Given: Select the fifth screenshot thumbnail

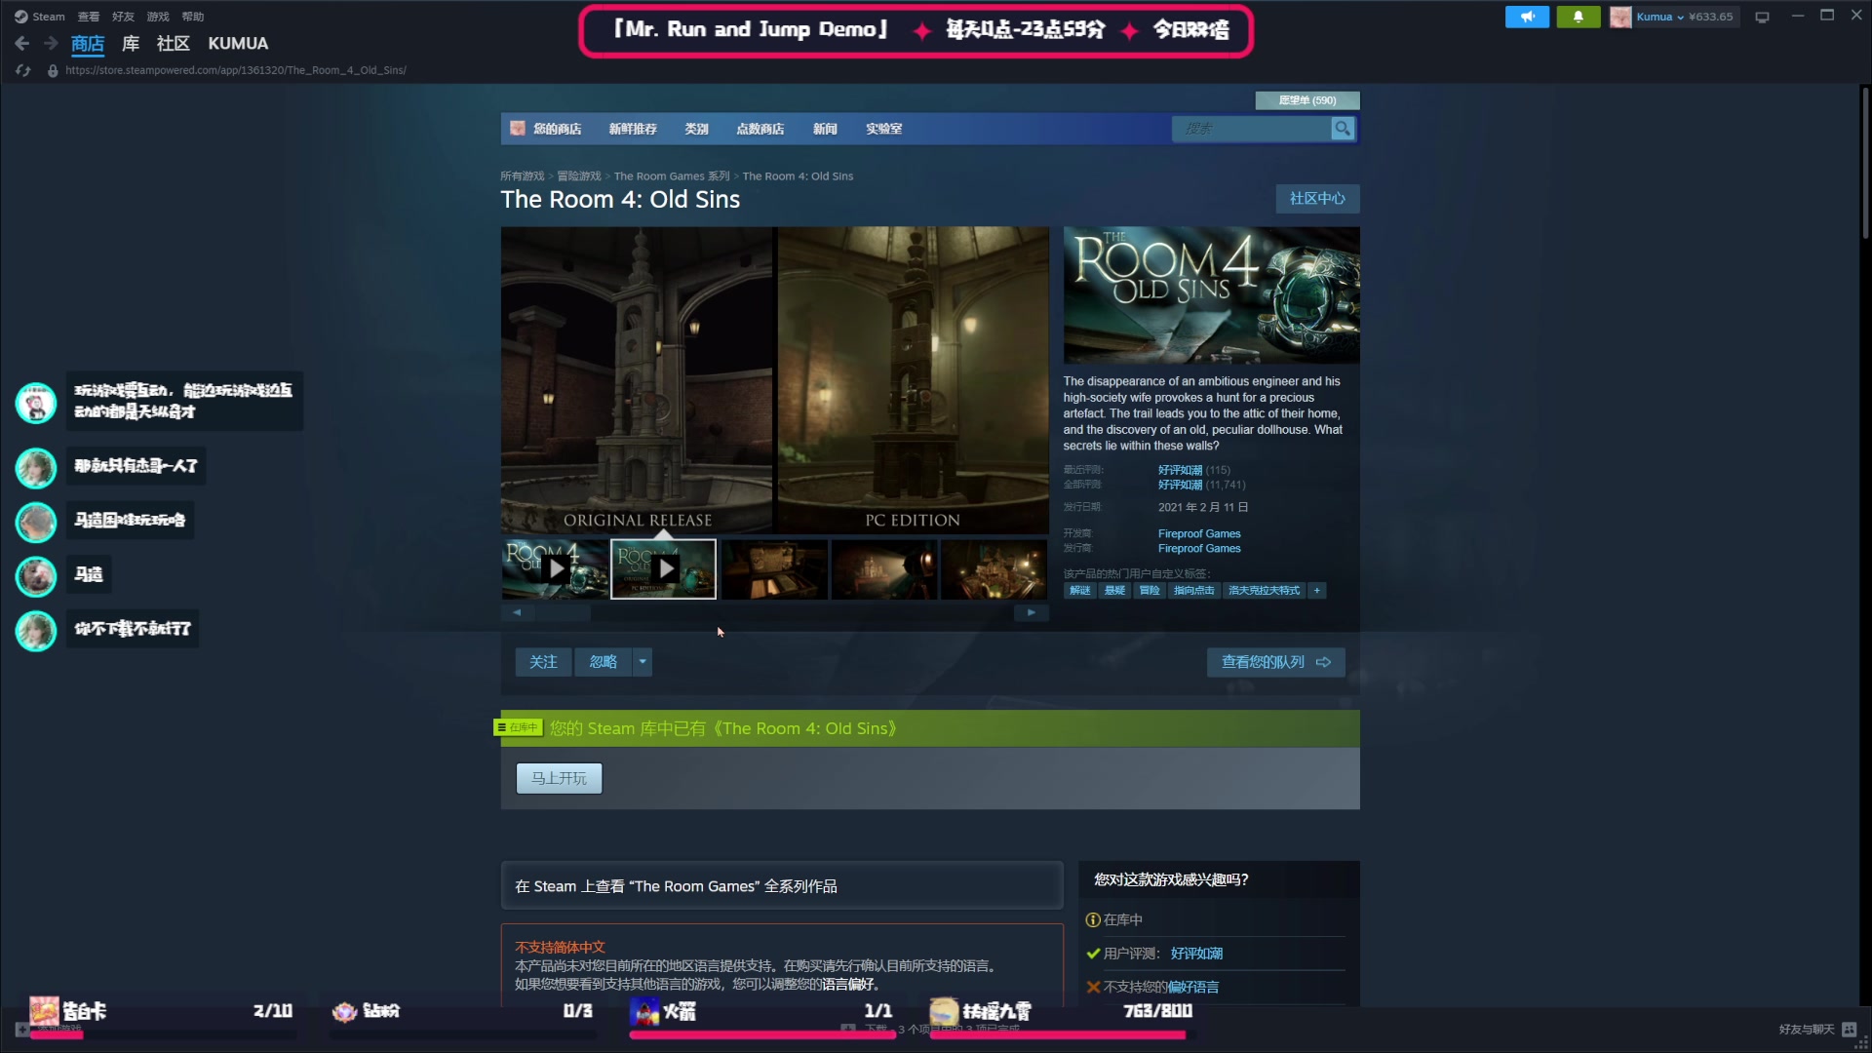Looking at the screenshot, I should 994,569.
